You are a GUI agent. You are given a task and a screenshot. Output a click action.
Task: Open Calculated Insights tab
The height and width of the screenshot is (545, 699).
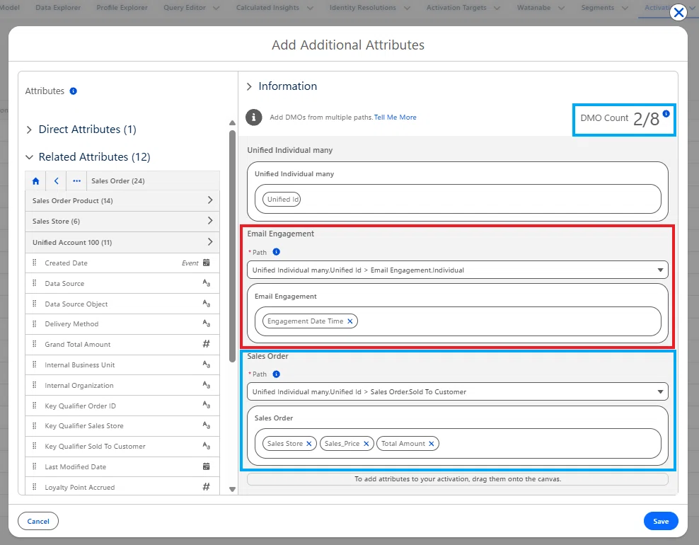(x=267, y=8)
